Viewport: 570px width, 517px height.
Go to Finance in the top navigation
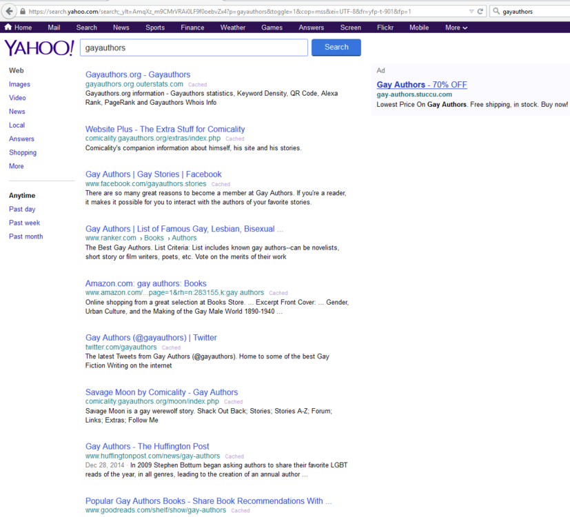click(x=192, y=28)
